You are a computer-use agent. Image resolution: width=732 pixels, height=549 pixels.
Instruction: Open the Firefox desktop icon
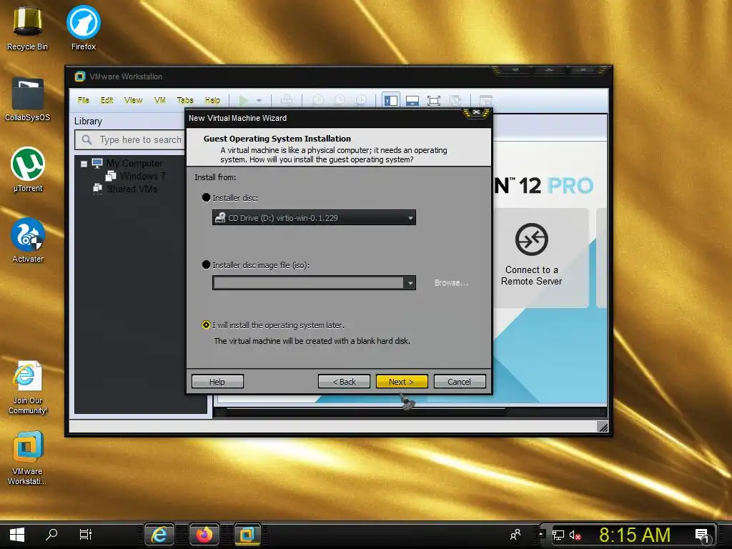click(84, 28)
